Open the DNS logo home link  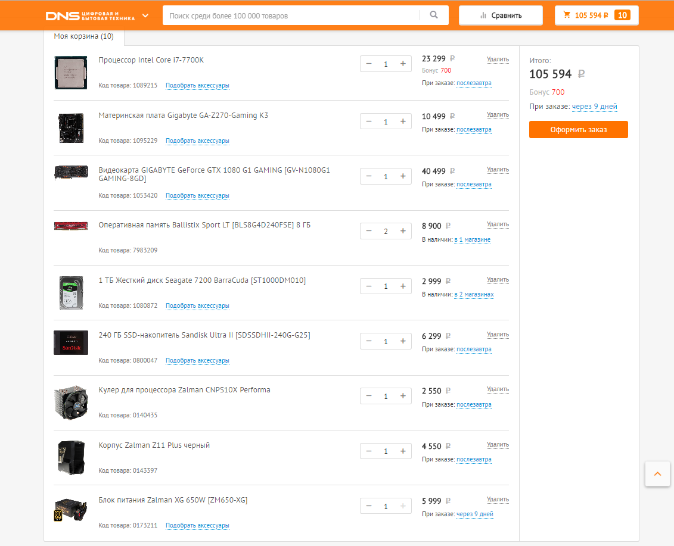[90, 16]
